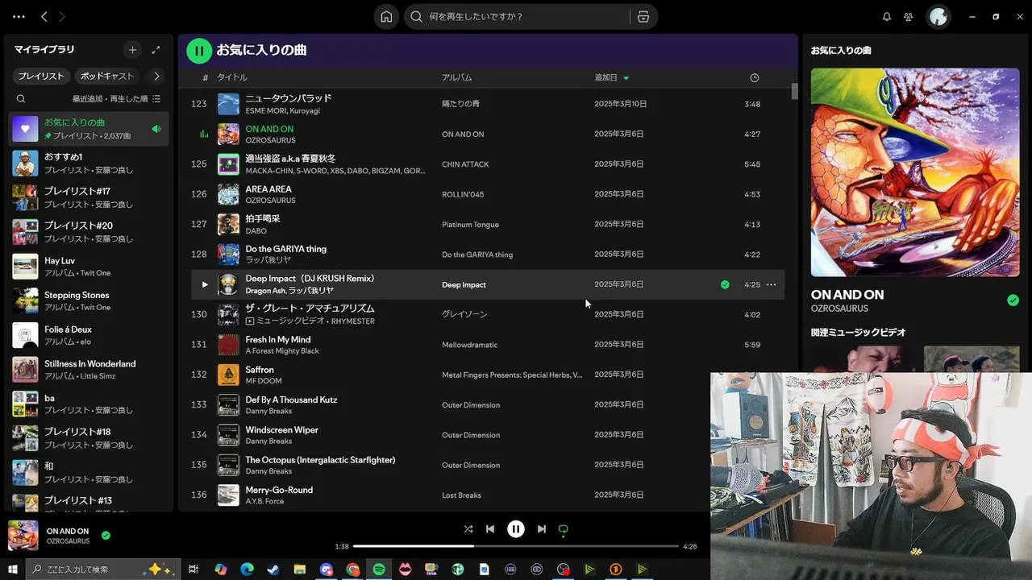Viewport: 1032px width, 580px height.
Task: Open Steam from the taskbar
Action: (x=273, y=570)
